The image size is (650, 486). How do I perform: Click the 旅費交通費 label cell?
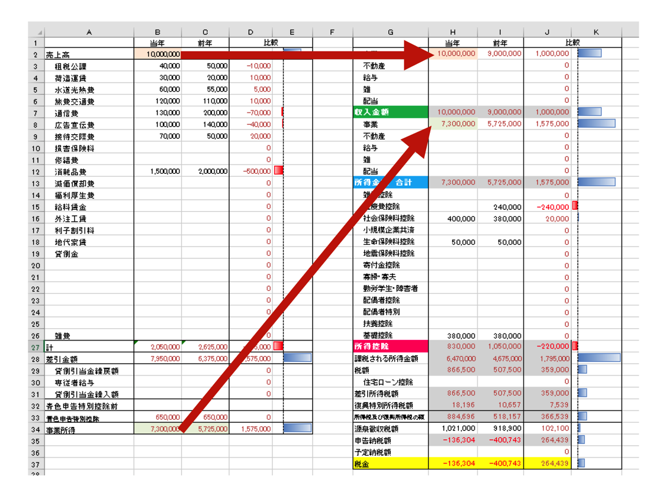click(89, 102)
